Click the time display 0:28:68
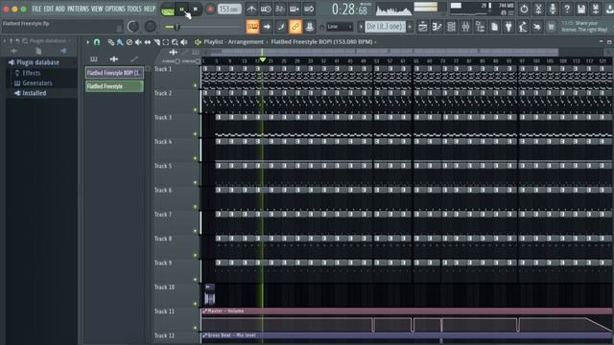The height and width of the screenshot is (345, 614). (x=350, y=10)
